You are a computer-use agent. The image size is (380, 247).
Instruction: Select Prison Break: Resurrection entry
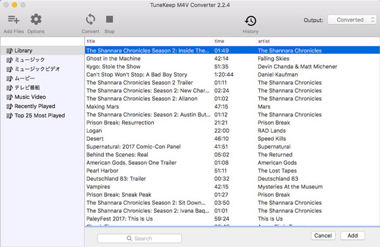pyautogui.click(x=232, y=123)
